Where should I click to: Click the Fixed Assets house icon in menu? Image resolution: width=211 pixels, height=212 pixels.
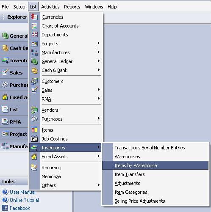(34, 157)
